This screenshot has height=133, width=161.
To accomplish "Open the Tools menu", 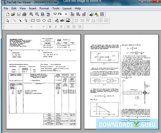I will click(x=56, y=8).
